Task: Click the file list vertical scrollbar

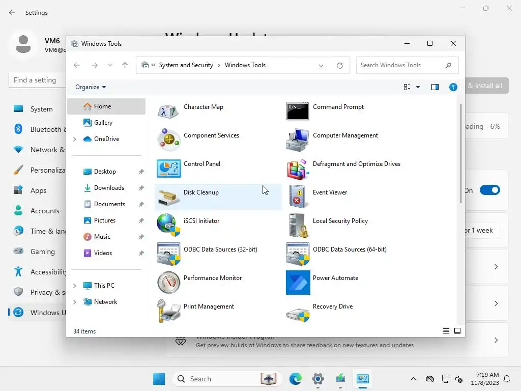Action: (461, 153)
